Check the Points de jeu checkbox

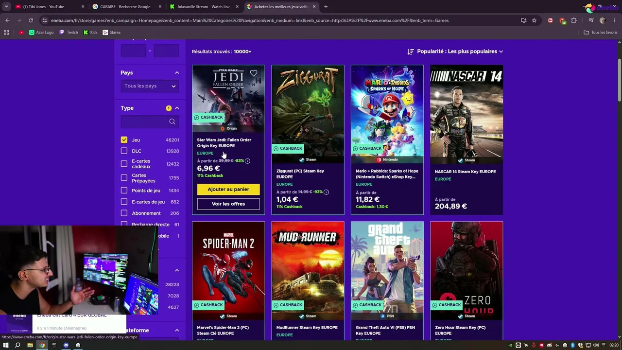124,191
